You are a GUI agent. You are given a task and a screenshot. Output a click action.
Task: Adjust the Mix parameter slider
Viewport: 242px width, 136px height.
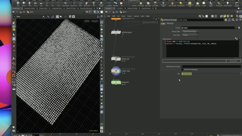point(216,74)
